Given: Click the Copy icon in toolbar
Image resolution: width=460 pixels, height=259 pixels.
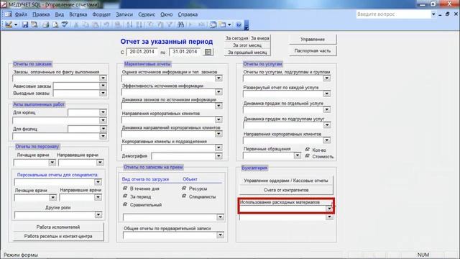Looking at the screenshot, I should tap(86, 24).
